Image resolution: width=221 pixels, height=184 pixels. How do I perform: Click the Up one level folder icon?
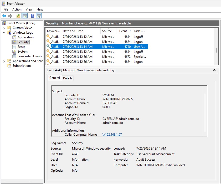(x=18, y=16)
